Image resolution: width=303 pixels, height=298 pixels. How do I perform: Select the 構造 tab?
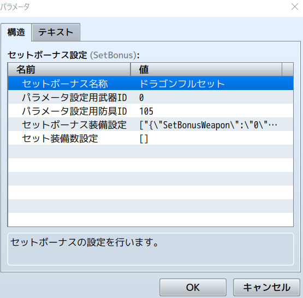tap(16, 32)
